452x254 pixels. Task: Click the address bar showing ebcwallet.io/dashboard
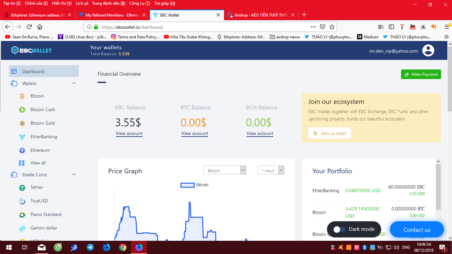coord(199,27)
